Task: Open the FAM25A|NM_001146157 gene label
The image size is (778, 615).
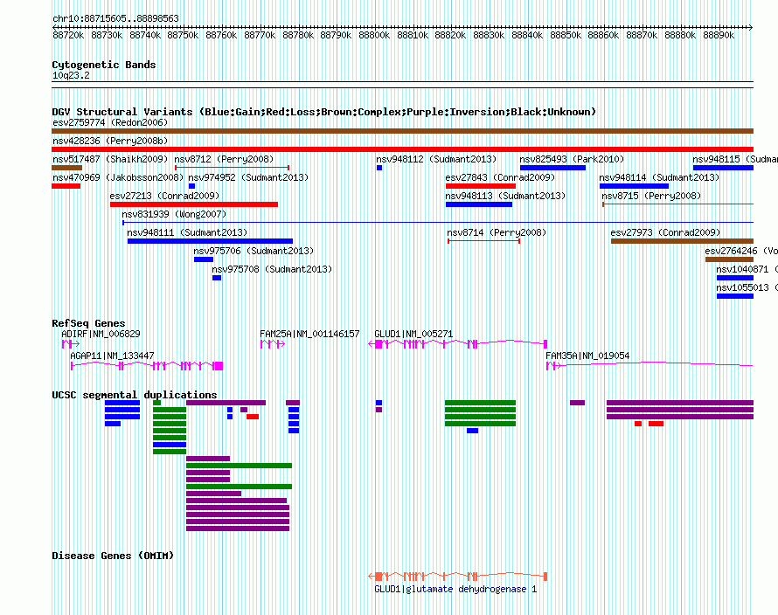Action: [309, 335]
